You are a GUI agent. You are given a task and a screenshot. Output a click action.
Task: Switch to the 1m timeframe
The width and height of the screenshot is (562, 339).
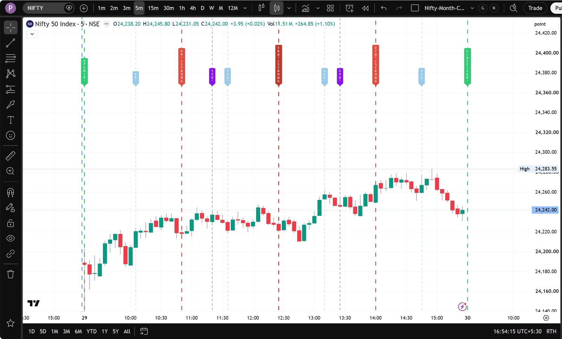[x=102, y=8]
